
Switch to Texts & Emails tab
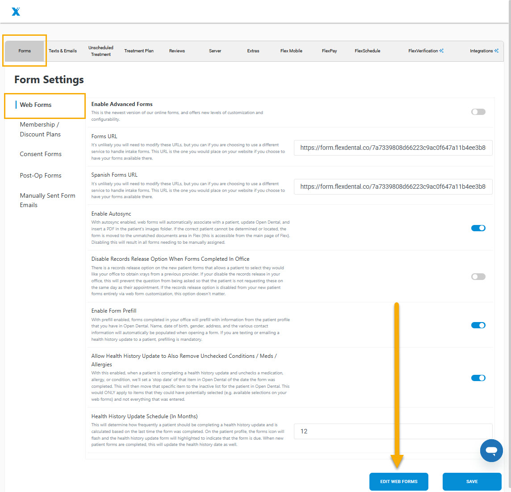pyautogui.click(x=63, y=51)
